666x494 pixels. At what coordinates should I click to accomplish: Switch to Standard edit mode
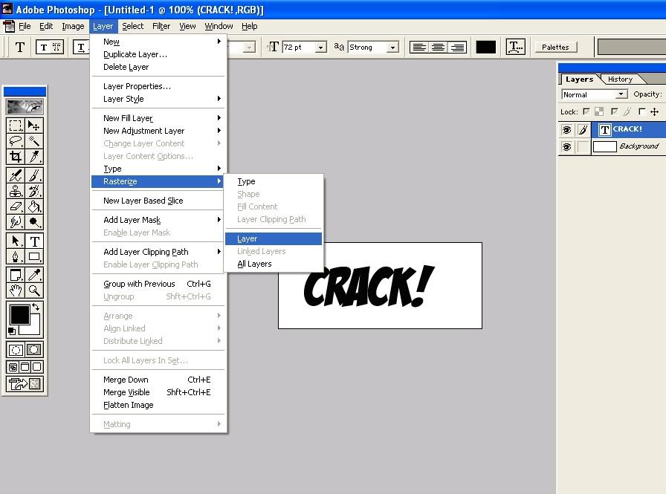[x=16, y=350]
